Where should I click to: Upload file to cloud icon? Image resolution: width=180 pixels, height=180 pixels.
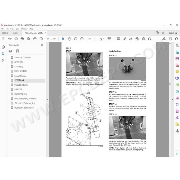[16, 39]
